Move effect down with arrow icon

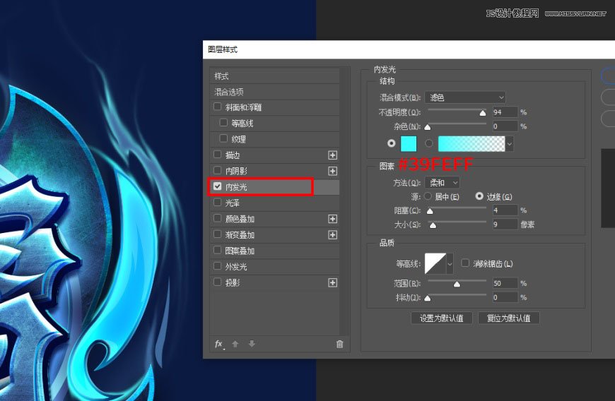point(252,344)
